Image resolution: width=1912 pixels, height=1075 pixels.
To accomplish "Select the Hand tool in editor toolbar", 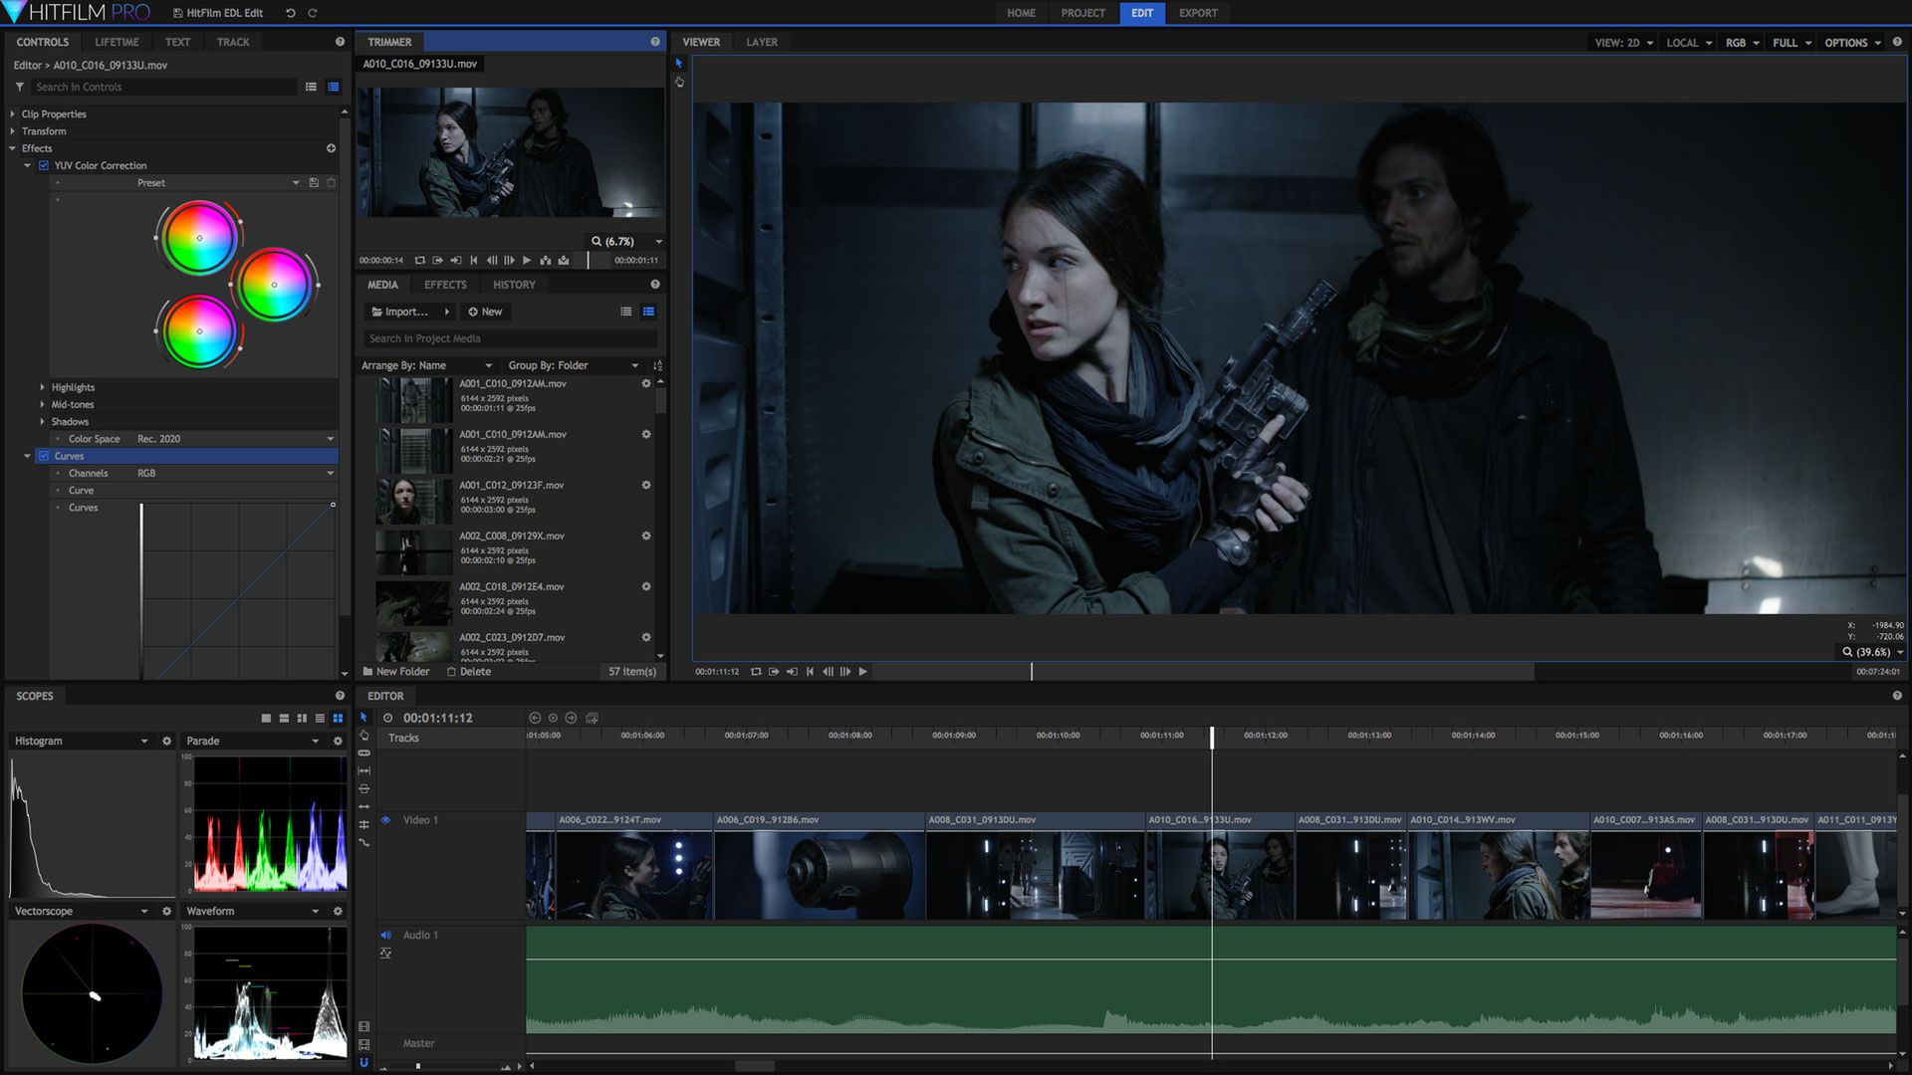I will [x=363, y=736].
